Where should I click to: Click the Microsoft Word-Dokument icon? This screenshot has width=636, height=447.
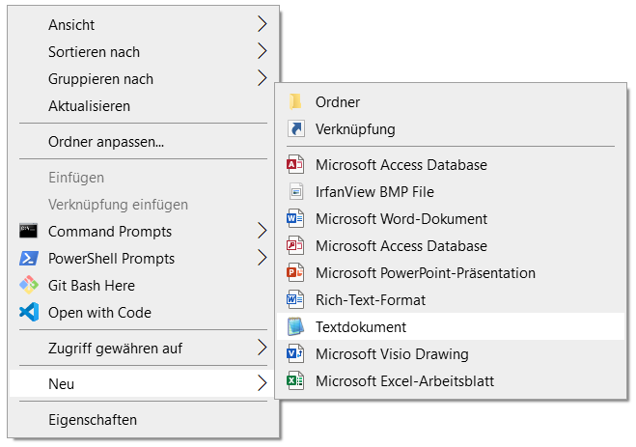click(295, 218)
